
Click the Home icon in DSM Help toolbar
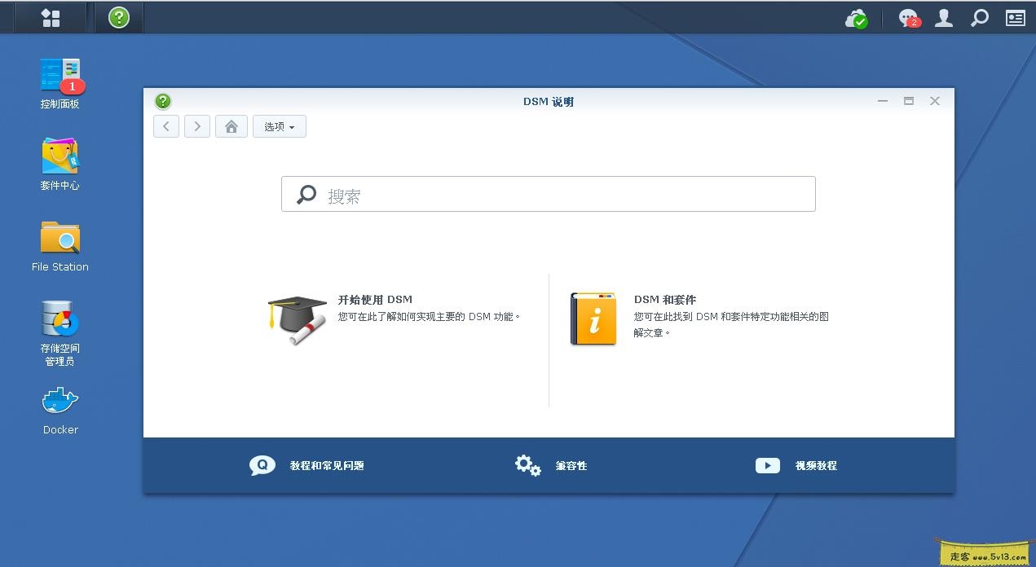pos(231,126)
